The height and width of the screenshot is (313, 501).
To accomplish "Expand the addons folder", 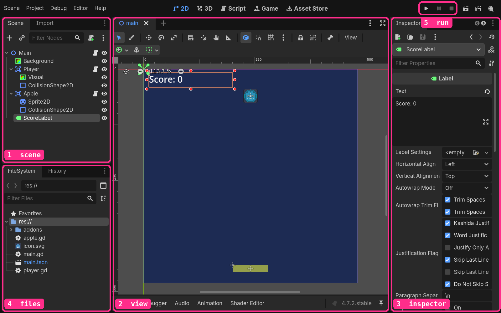I will click(11, 230).
